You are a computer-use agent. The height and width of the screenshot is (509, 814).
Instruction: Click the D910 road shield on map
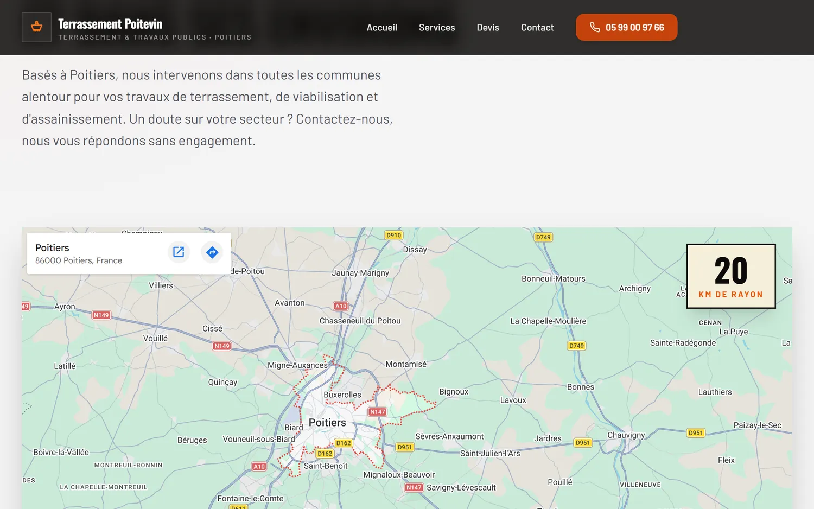394,235
